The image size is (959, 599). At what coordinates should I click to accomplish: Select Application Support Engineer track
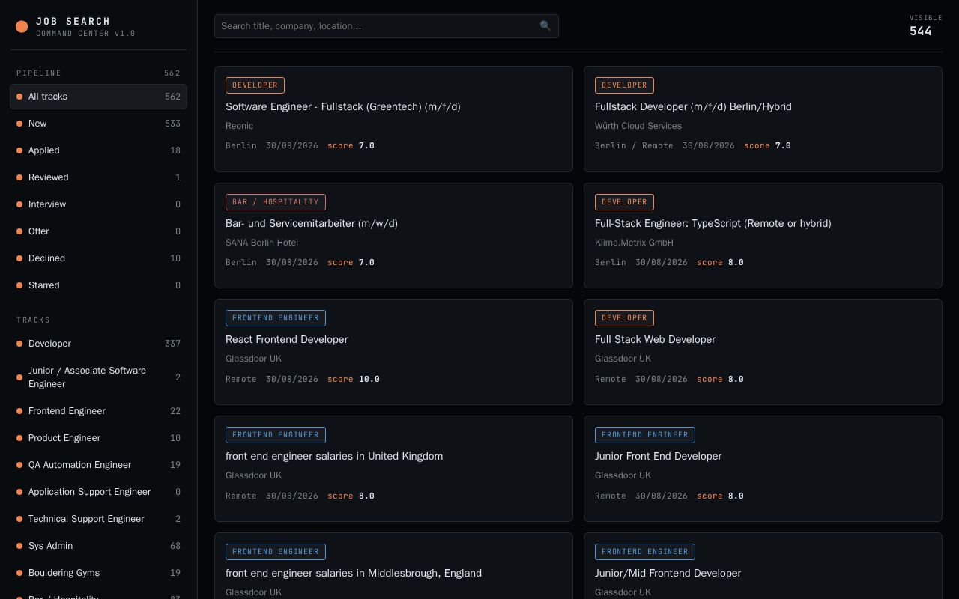[x=98, y=492]
